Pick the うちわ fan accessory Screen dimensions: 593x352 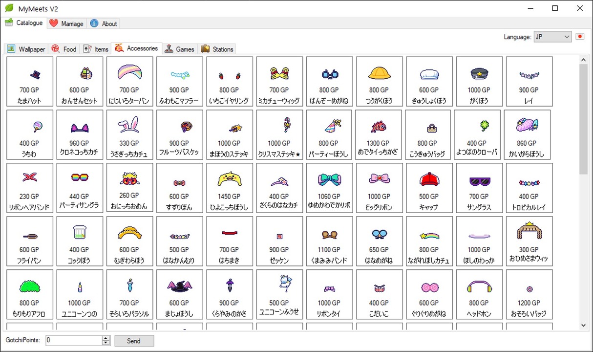[x=30, y=134]
